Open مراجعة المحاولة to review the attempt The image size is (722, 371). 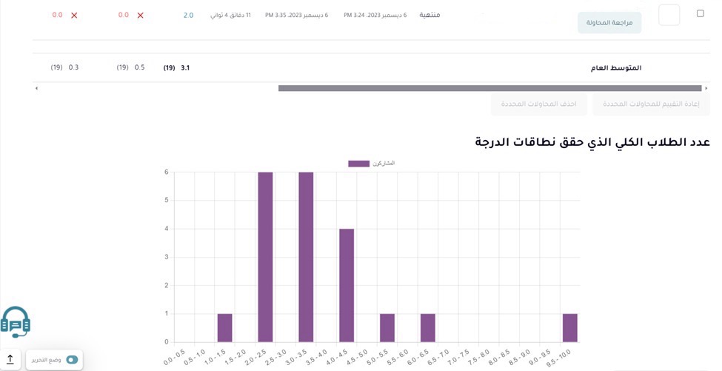[x=609, y=23]
